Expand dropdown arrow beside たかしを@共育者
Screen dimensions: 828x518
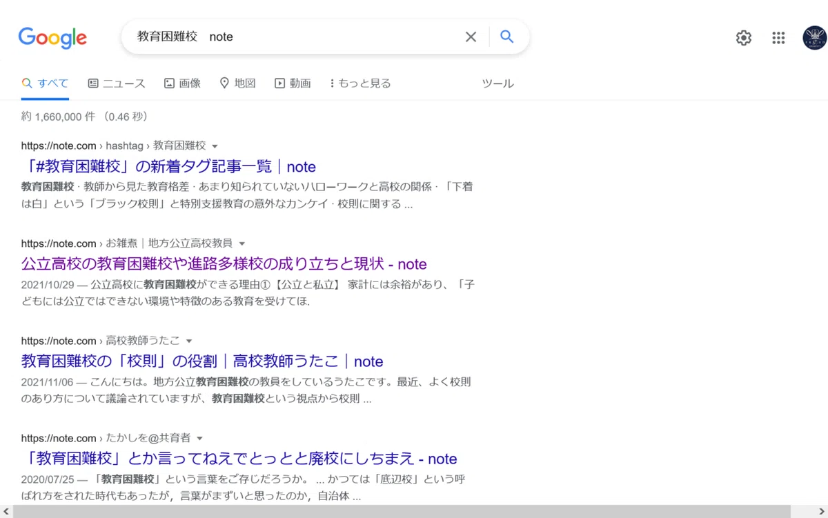coord(200,438)
